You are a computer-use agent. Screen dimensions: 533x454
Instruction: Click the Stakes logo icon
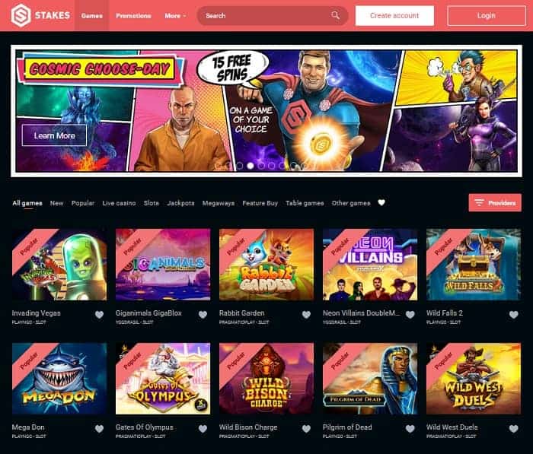pos(21,15)
